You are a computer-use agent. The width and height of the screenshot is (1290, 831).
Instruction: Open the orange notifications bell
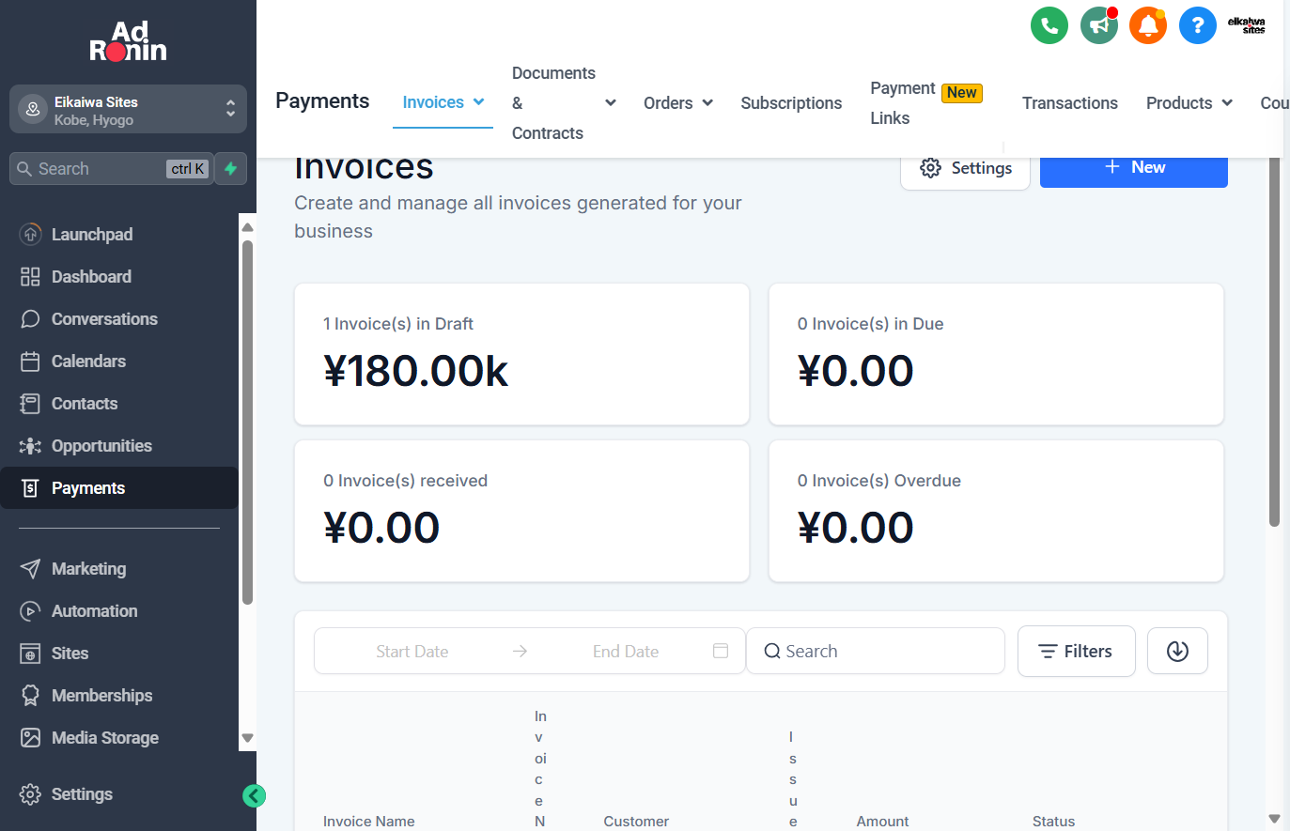(1148, 25)
